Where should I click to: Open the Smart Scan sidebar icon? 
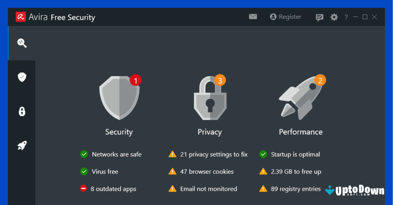click(21, 43)
